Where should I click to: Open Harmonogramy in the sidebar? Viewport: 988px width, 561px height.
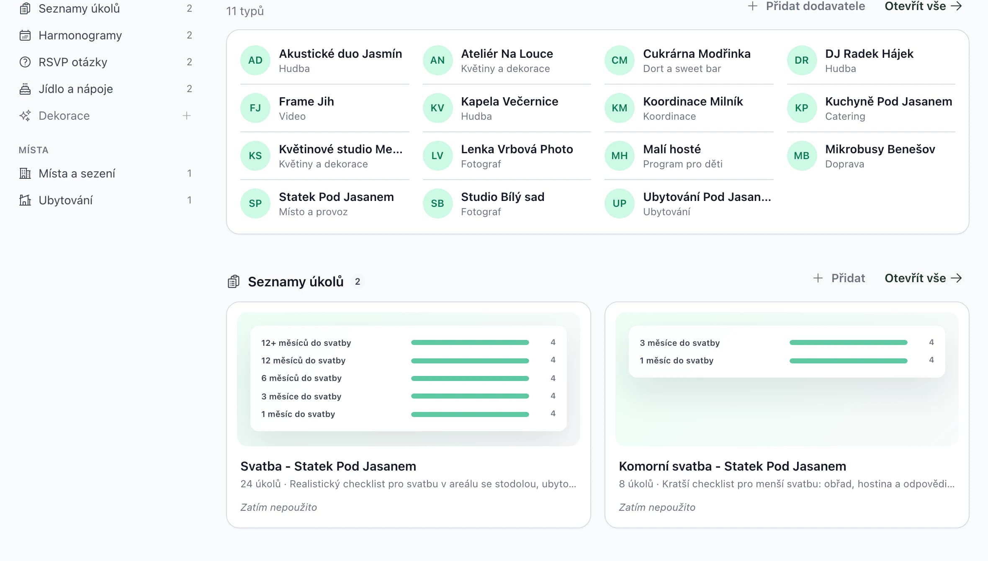pyautogui.click(x=105, y=35)
